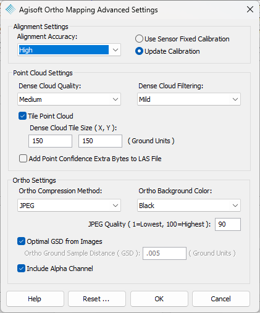Confirm settings with OK button

(159, 299)
